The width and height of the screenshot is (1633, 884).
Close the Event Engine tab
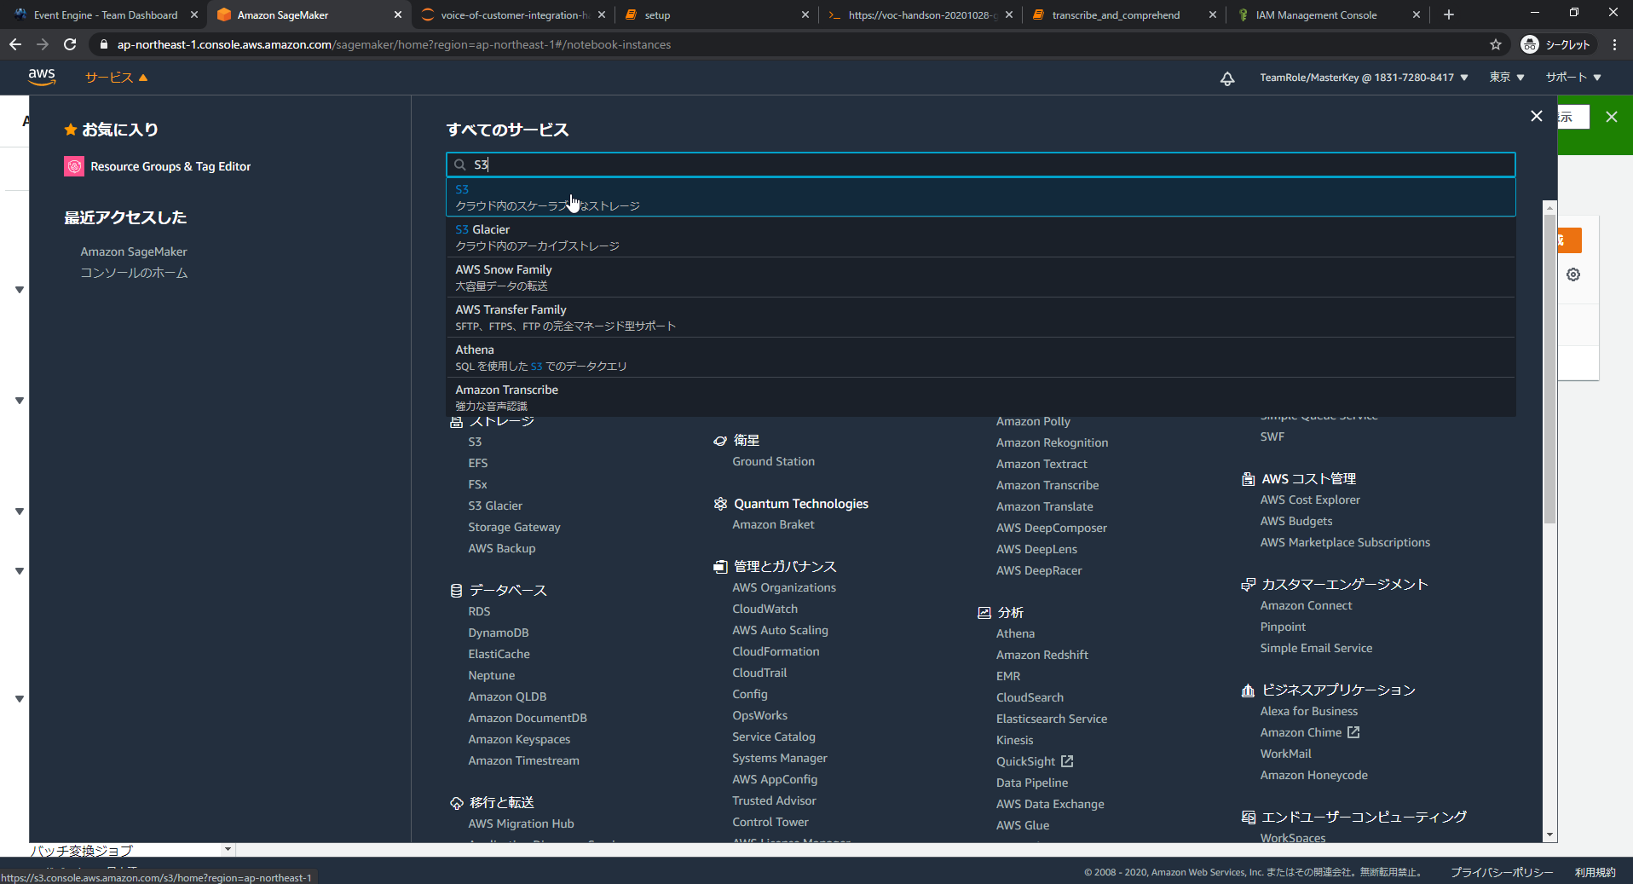pyautogui.click(x=194, y=14)
